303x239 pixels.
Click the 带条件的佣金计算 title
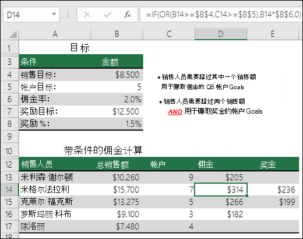click(x=103, y=150)
